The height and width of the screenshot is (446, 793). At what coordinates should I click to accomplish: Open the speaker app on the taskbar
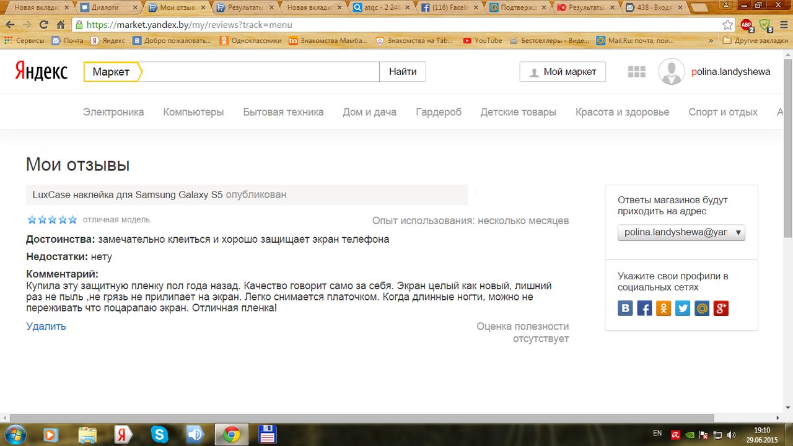pos(196,435)
